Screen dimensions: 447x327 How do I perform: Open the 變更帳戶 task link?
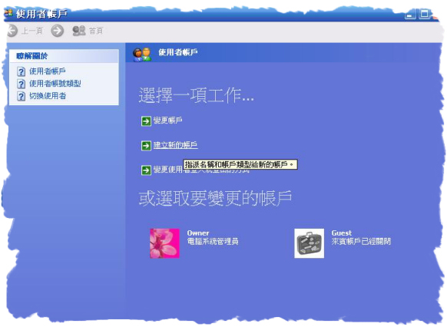click(168, 121)
